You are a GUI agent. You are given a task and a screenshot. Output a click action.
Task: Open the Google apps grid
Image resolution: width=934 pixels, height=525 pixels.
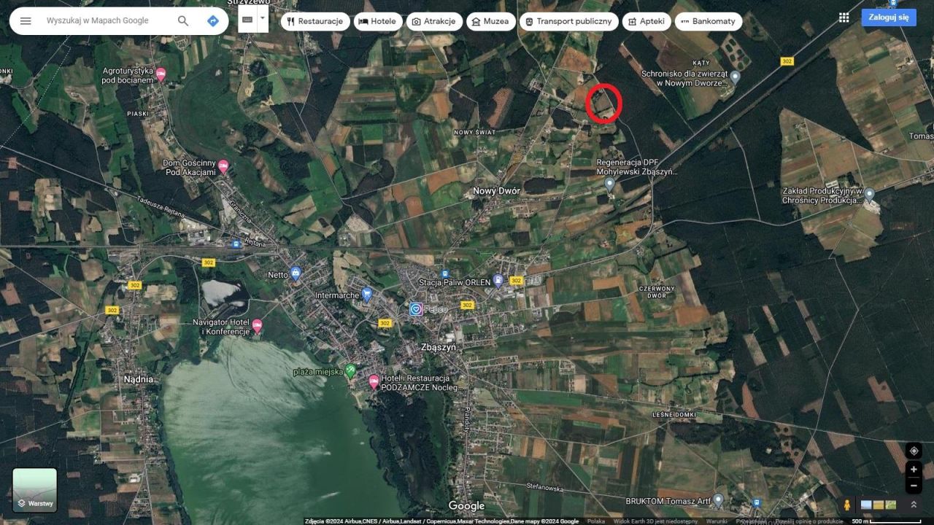coord(844,17)
